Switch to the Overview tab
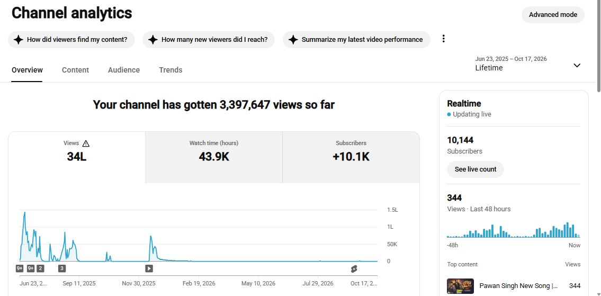The height and width of the screenshot is (296, 601). (27, 70)
